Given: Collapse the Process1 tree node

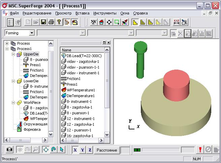Looking at the screenshot, I should pos(7,49).
